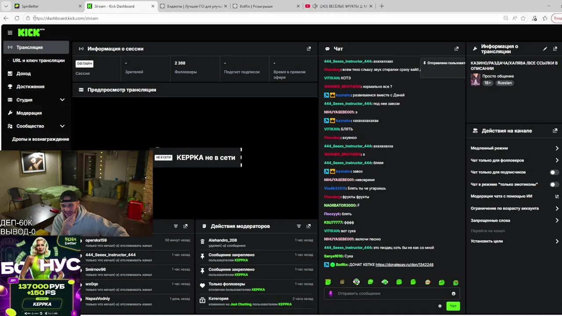The image size is (562, 316).
Task: Open external link icon for Модерация чата с помощью ИИ
Action: tap(557, 196)
